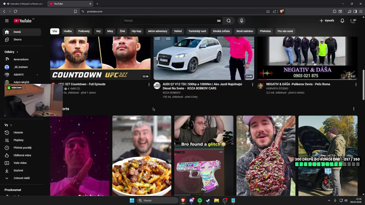Open the 'Bro found a glitch' Short

pyautogui.click(x=204, y=156)
